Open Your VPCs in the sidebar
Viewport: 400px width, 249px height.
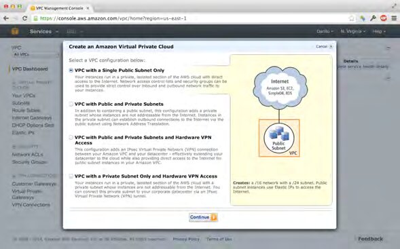point(24,96)
